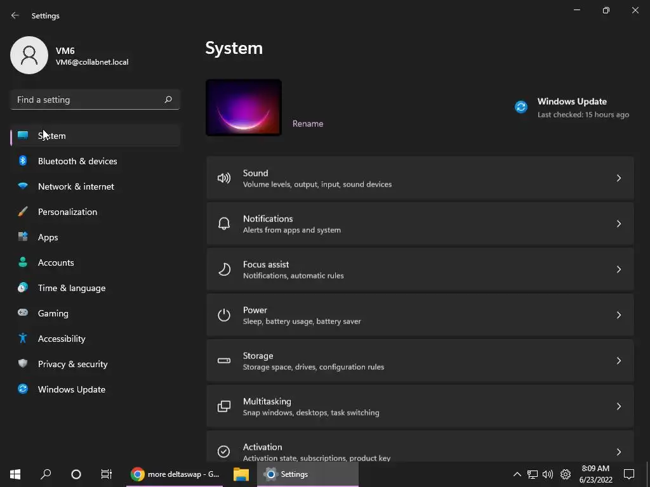The height and width of the screenshot is (487, 650).
Task: Open Gaming label in sidebar
Action: coord(53,313)
